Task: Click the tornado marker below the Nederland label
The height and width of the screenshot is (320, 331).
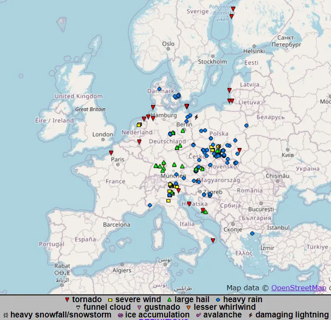Action: click(139, 142)
